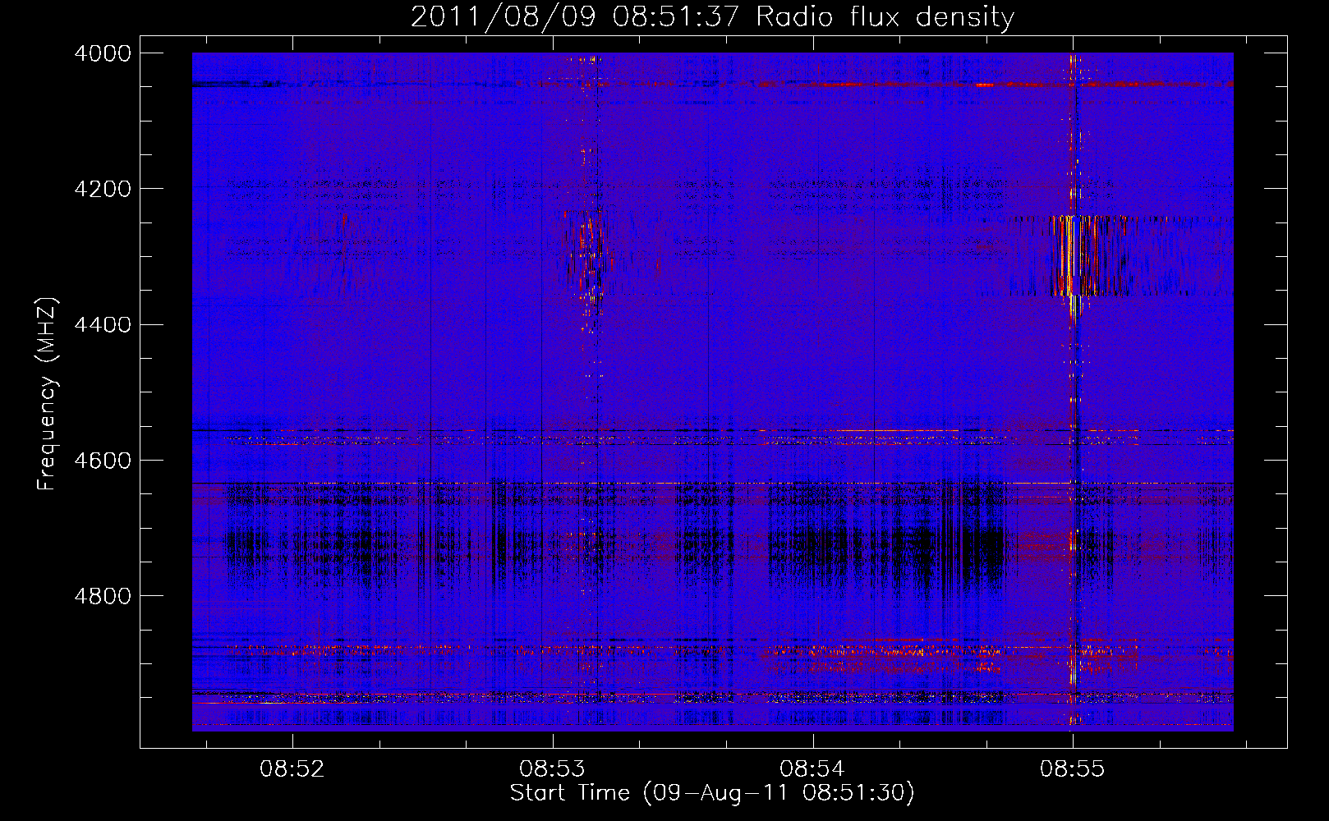1329x821 pixels.
Task: Click the 4600 frequency tick label
Action: pyautogui.click(x=103, y=461)
